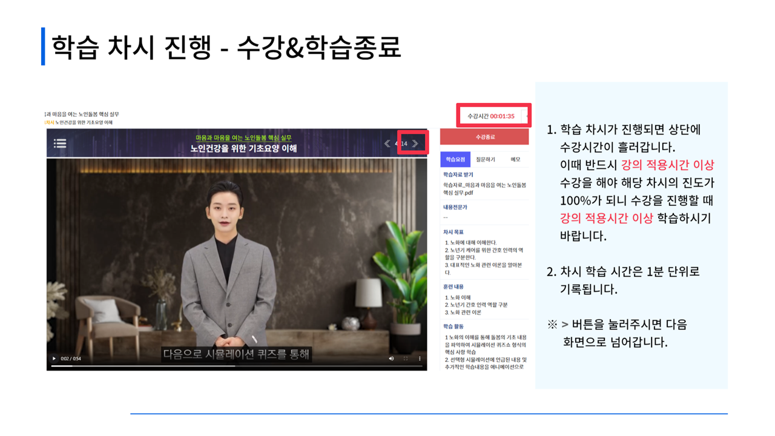Click the 학습자료 받기 heading

click(x=458, y=174)
